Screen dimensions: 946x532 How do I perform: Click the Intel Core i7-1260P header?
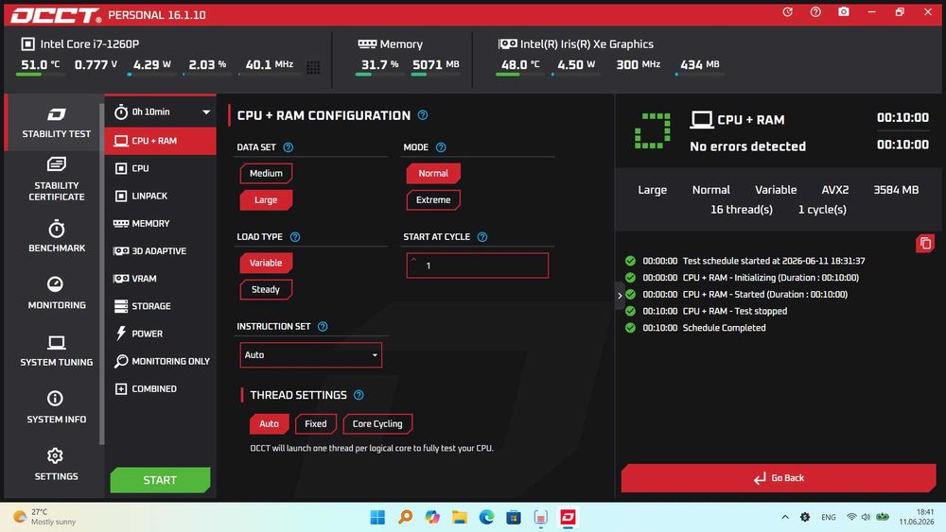click(x=80, y=44)
